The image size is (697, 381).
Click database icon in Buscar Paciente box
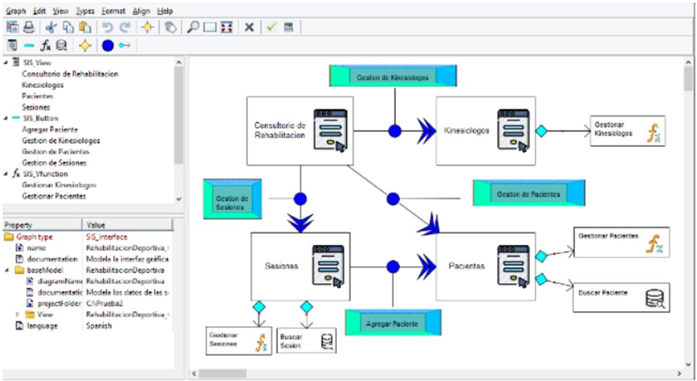click(655, 299)
